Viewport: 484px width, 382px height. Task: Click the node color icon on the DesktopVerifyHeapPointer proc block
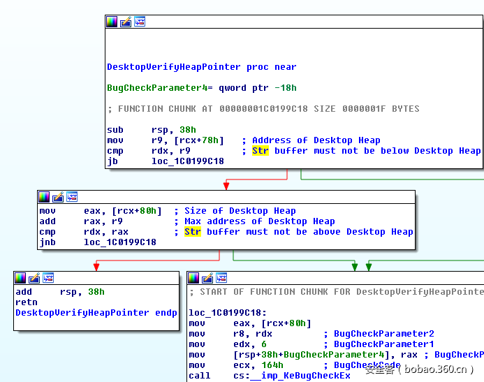point(112,22)
